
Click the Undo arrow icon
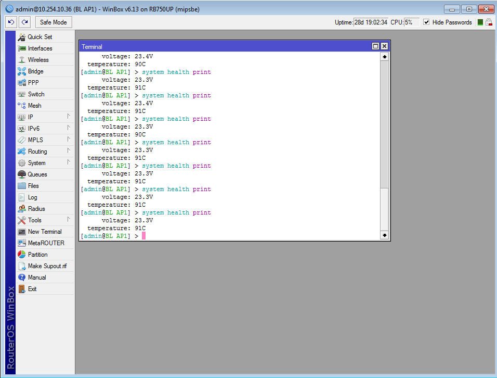coord(11,22)
